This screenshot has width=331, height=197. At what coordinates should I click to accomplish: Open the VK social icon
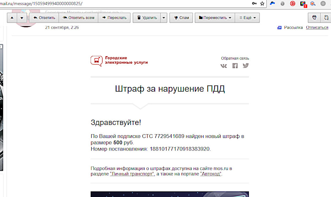tap(224, 66)
